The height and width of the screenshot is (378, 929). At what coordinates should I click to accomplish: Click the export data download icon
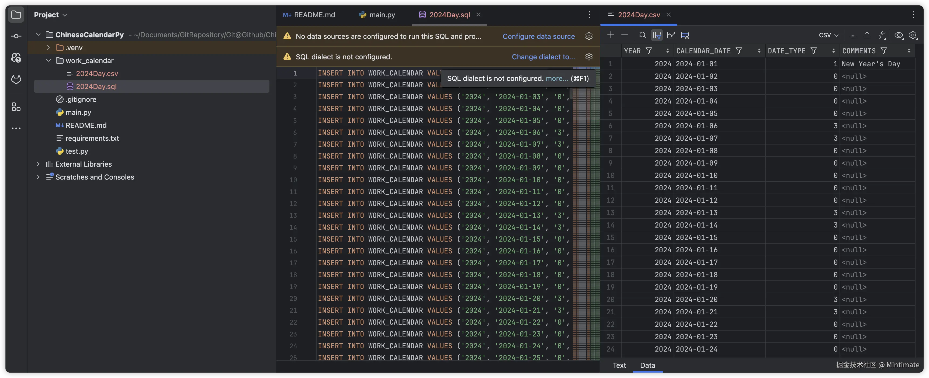pyautogui.click(x=852, y=35)
